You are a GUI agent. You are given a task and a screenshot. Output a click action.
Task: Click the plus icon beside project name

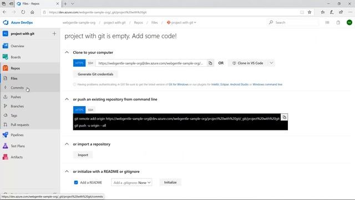(54, 33)
